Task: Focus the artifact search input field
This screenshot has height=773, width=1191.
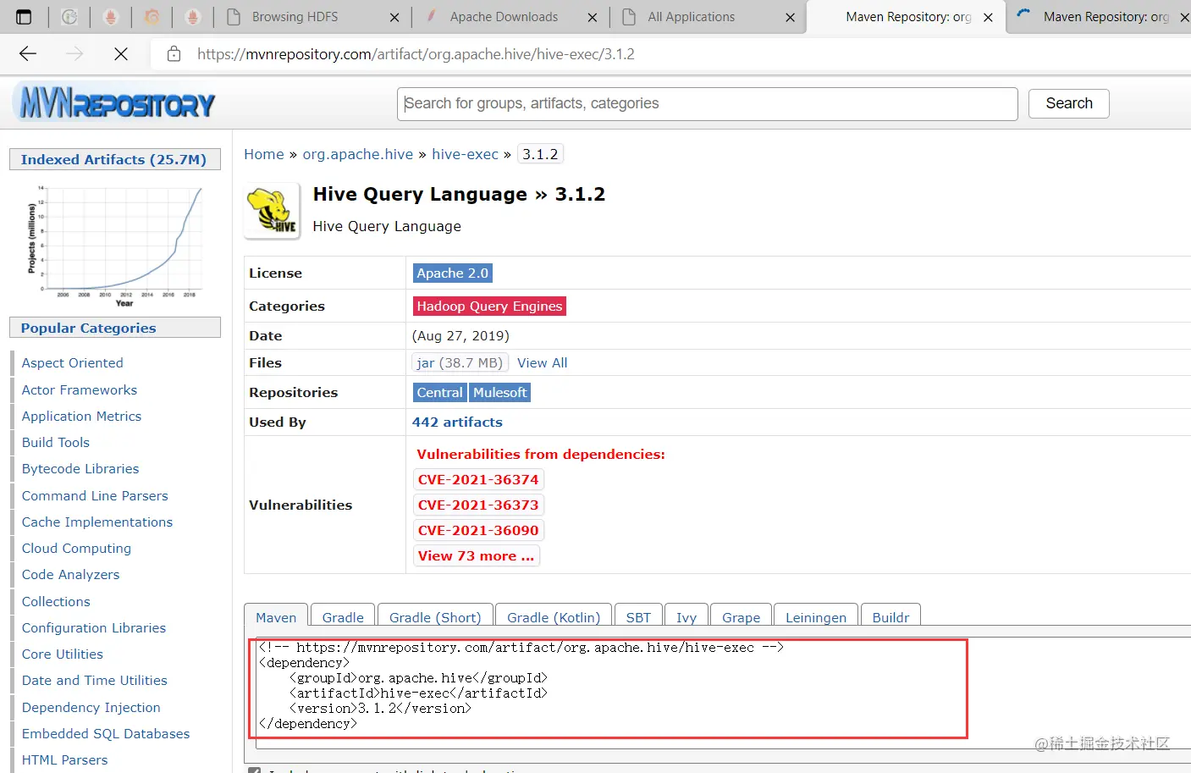Action: (x=707, y=103)
